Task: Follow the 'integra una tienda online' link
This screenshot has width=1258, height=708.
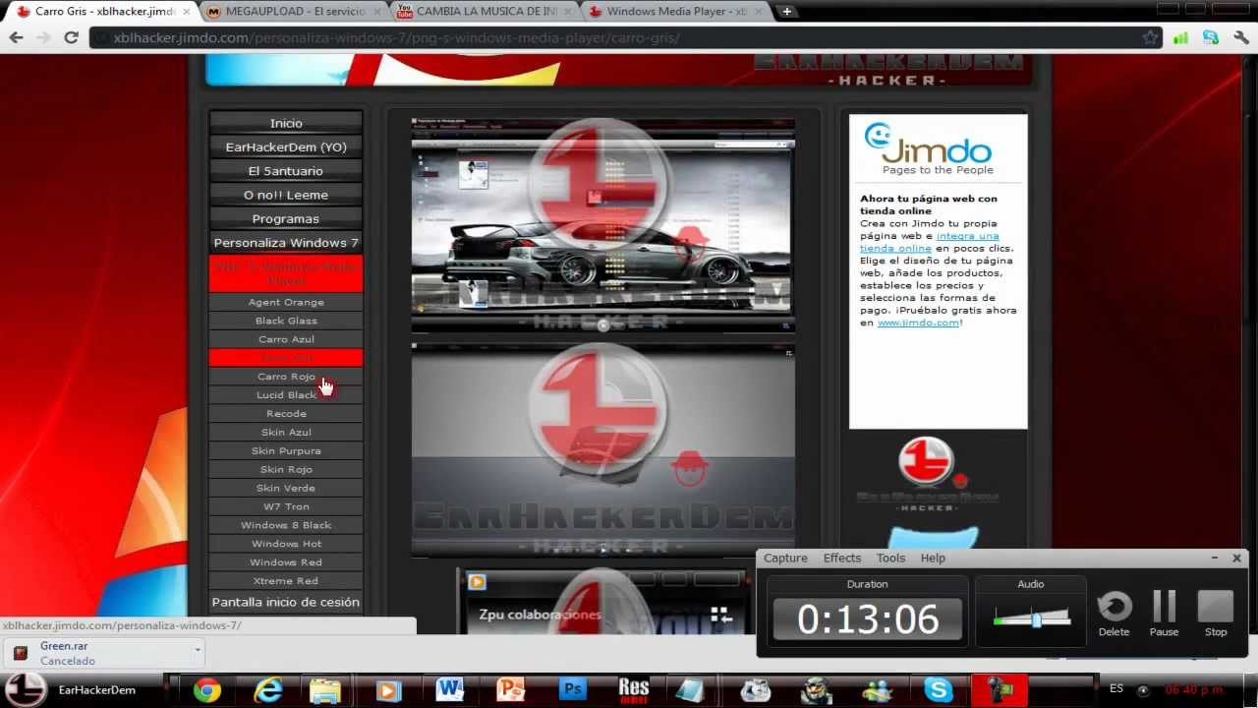Action: 929,242
